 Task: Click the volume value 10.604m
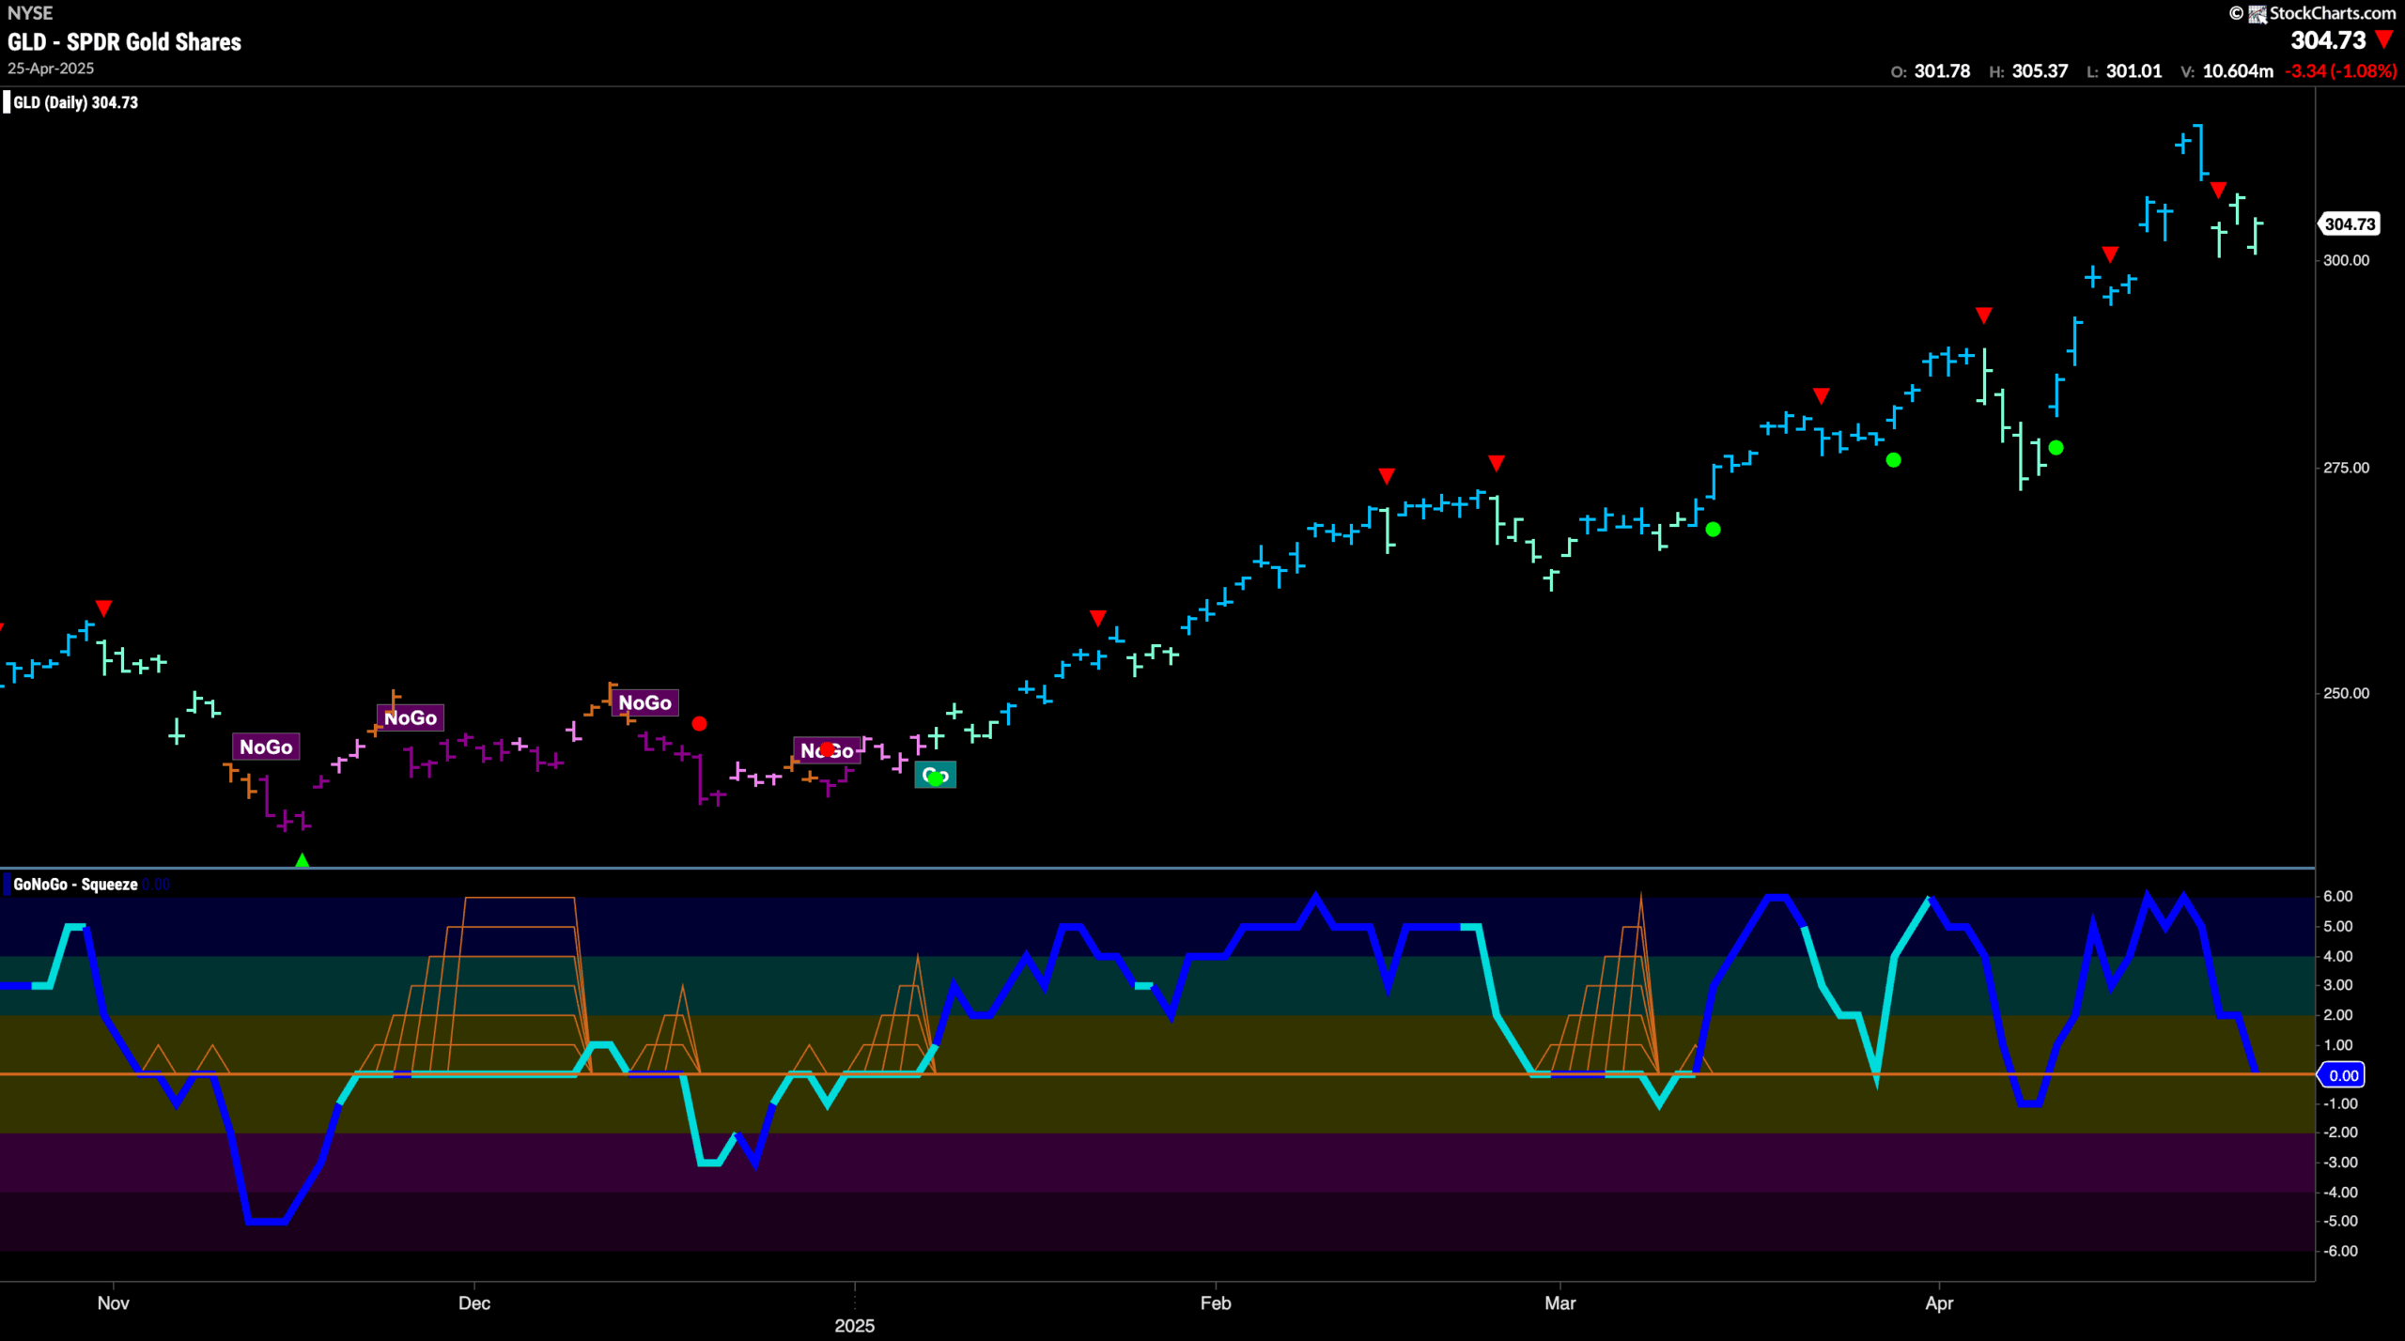tap(2238, 71)
